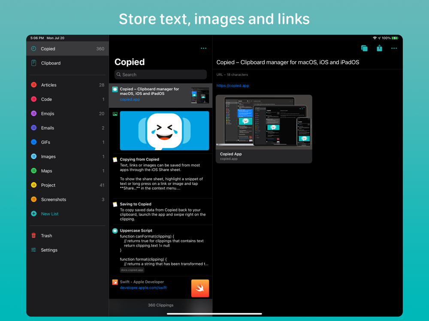429x321 pixels.
Task: Click the image type icon beside emoji clipping
Action: pyautogui.click(x=115, y=114)
